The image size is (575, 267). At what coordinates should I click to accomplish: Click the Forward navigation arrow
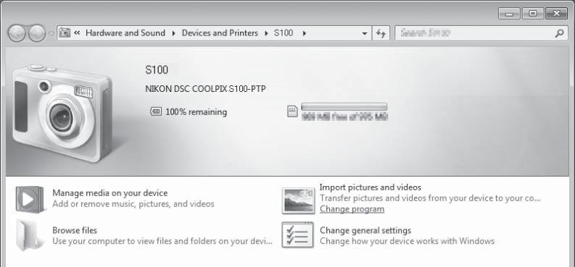tap(37, 33)
